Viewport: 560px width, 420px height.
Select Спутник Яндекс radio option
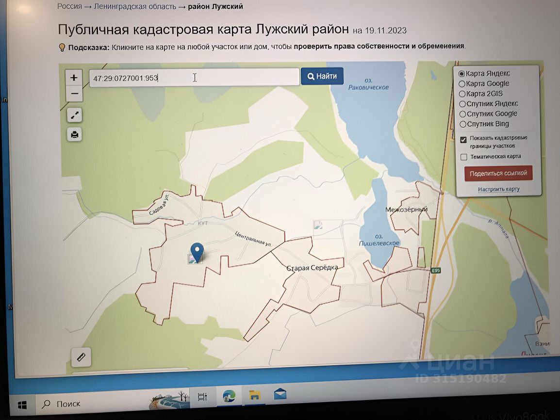click(x=462, y=104)
